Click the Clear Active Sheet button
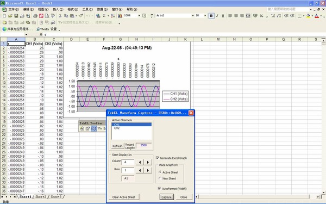326x204 pixels. pos(124,197)
